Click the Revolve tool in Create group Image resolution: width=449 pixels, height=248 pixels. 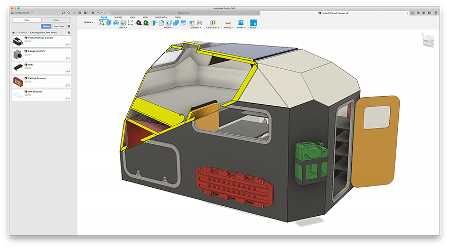pos(115,23)
